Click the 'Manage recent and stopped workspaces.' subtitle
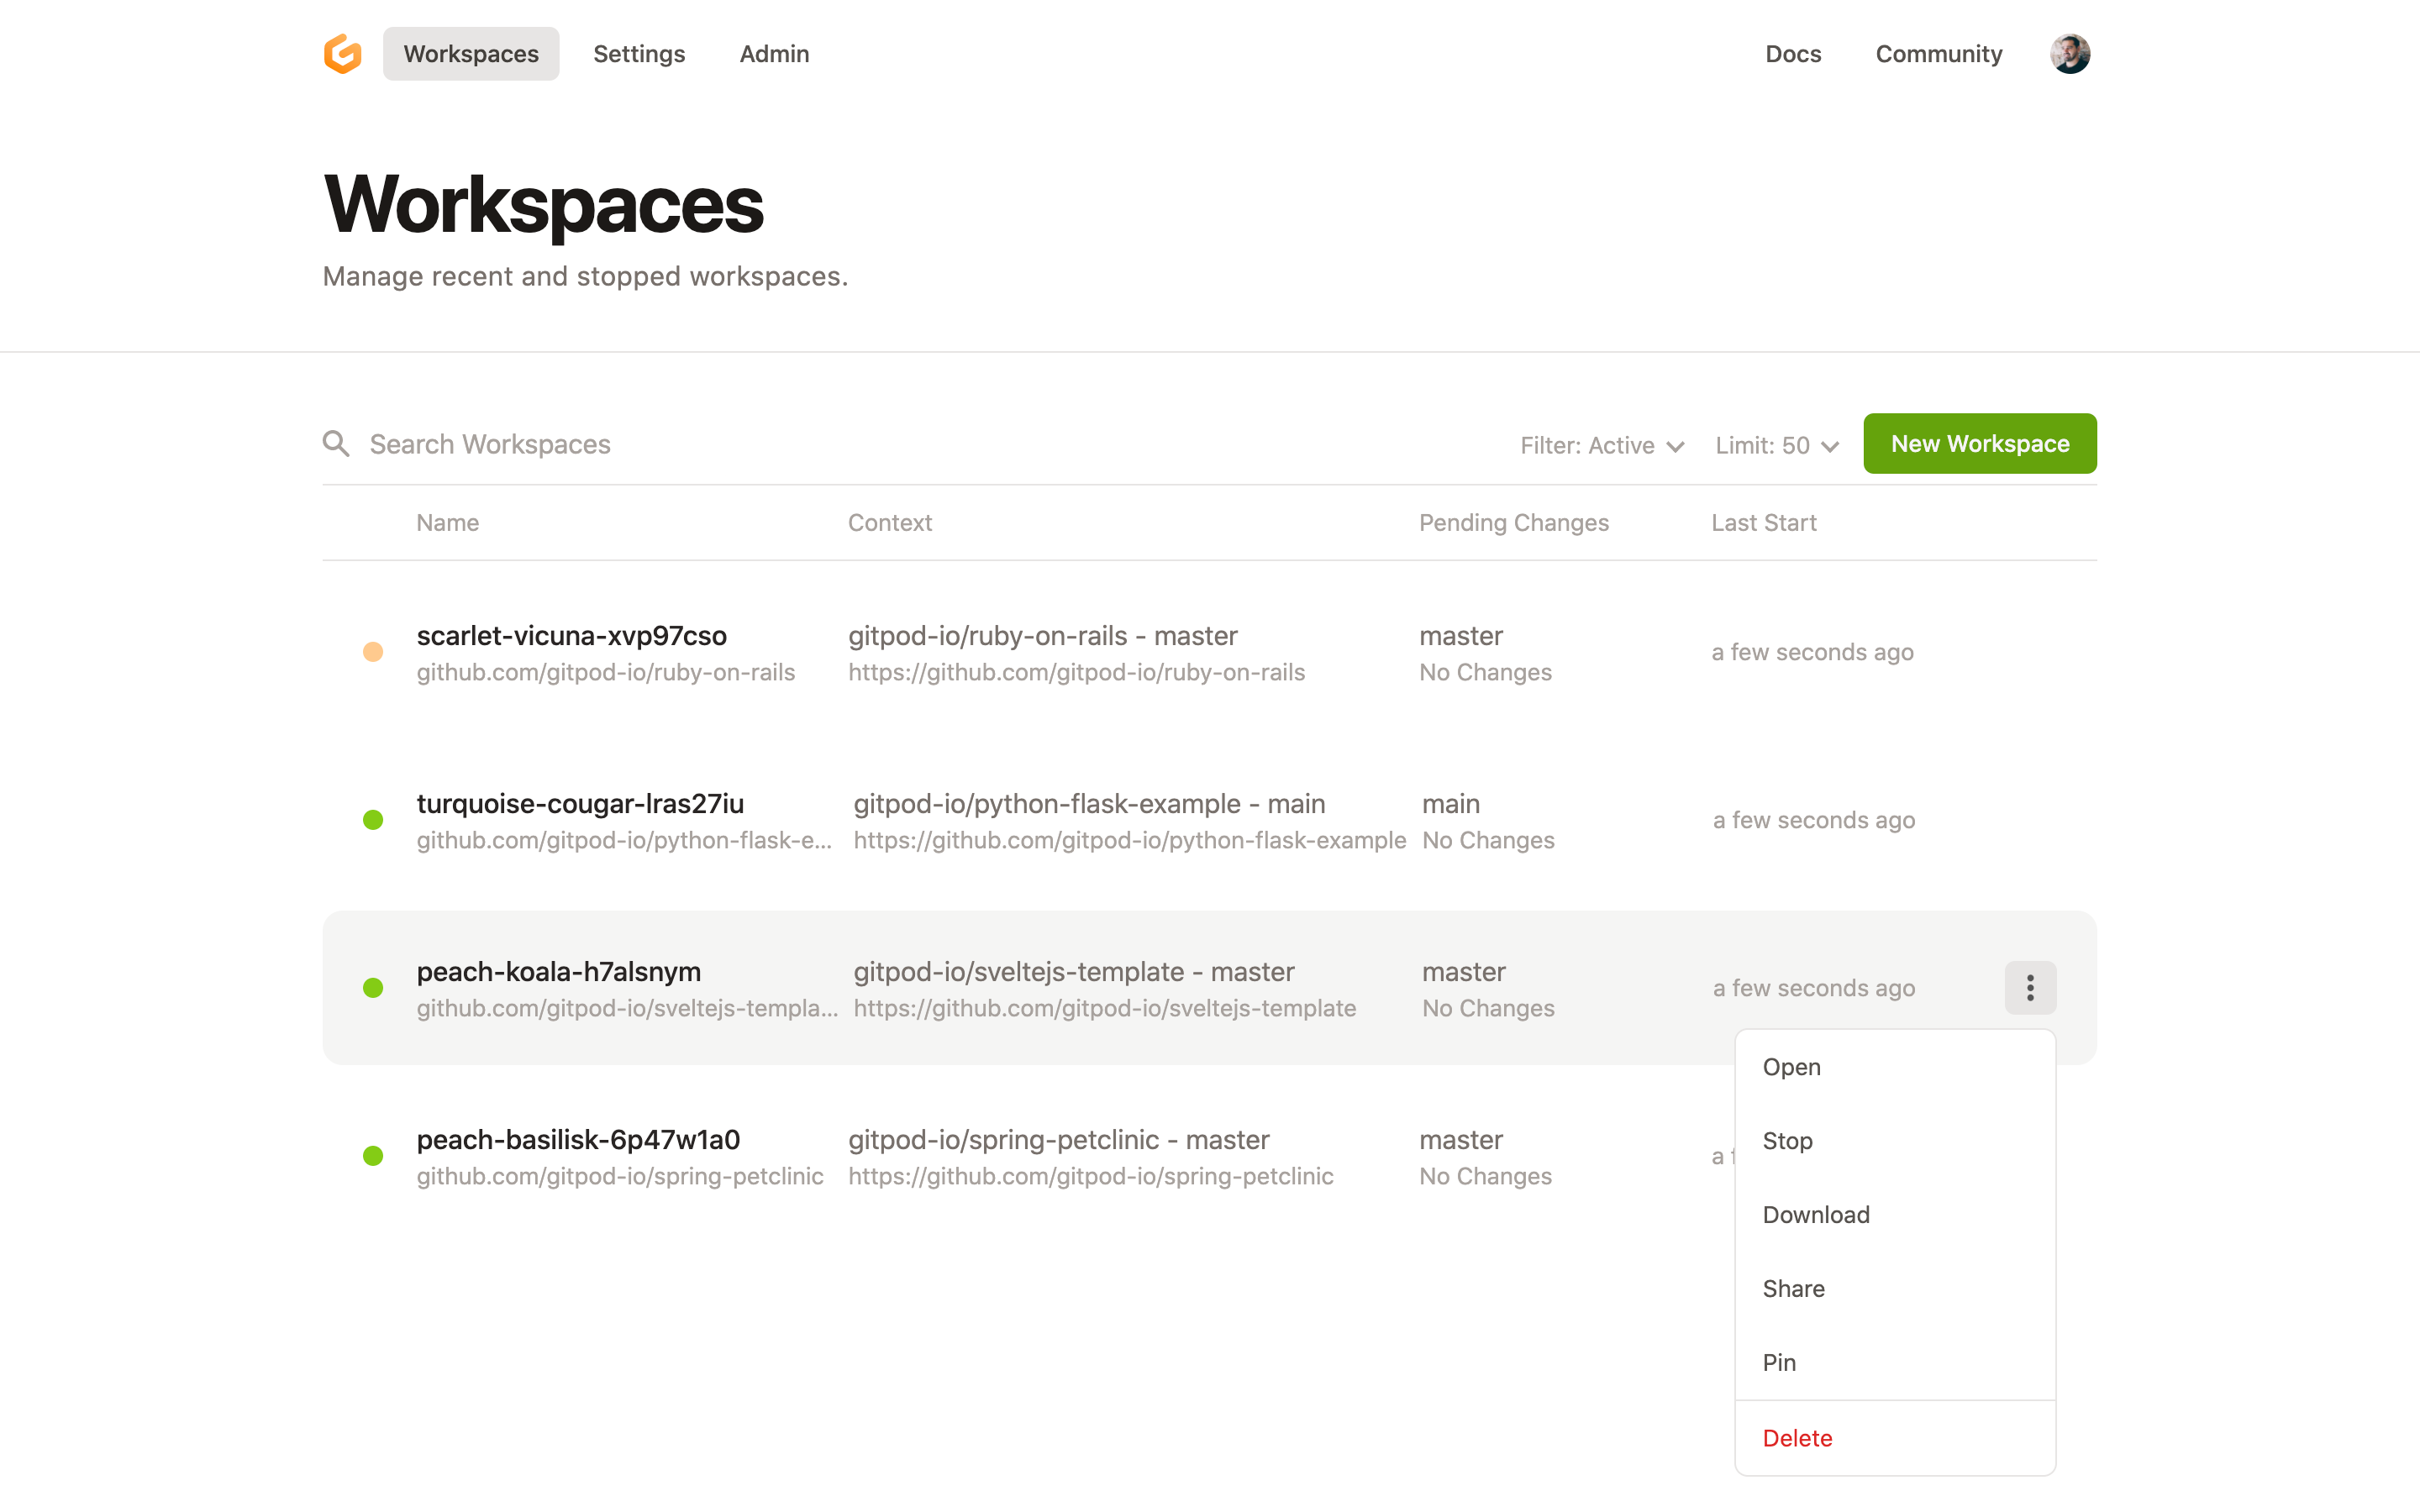2420x1512 pixels. pos(585,276)
